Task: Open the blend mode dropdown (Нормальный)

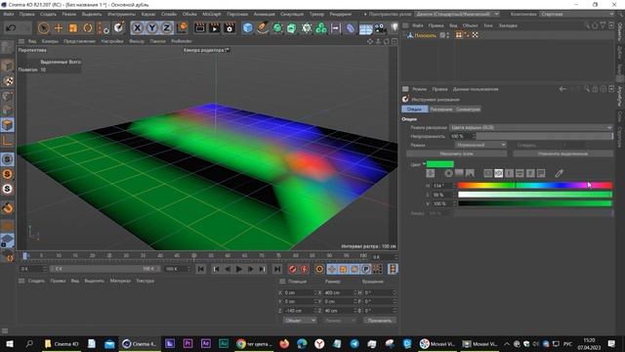Action: click(x=480, y=145)
